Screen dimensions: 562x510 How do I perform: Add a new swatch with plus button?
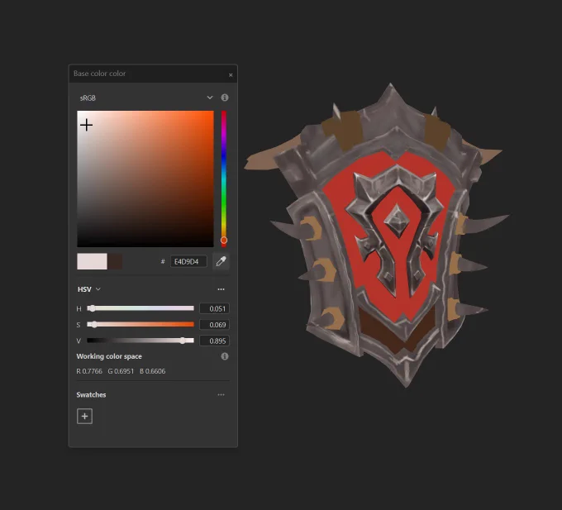click(84, 416)
